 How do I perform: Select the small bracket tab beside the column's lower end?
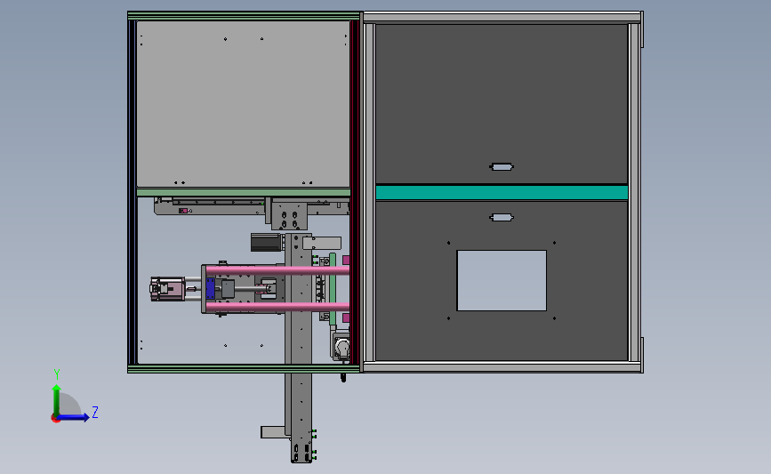click(x=273, y=432)
